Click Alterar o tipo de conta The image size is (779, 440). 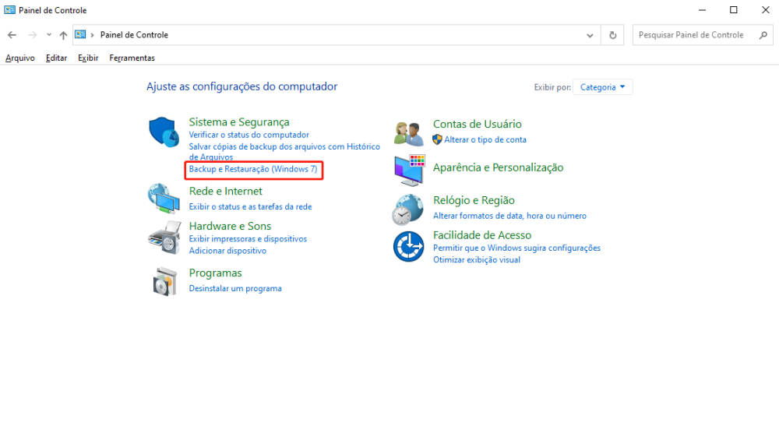(485, 140)
